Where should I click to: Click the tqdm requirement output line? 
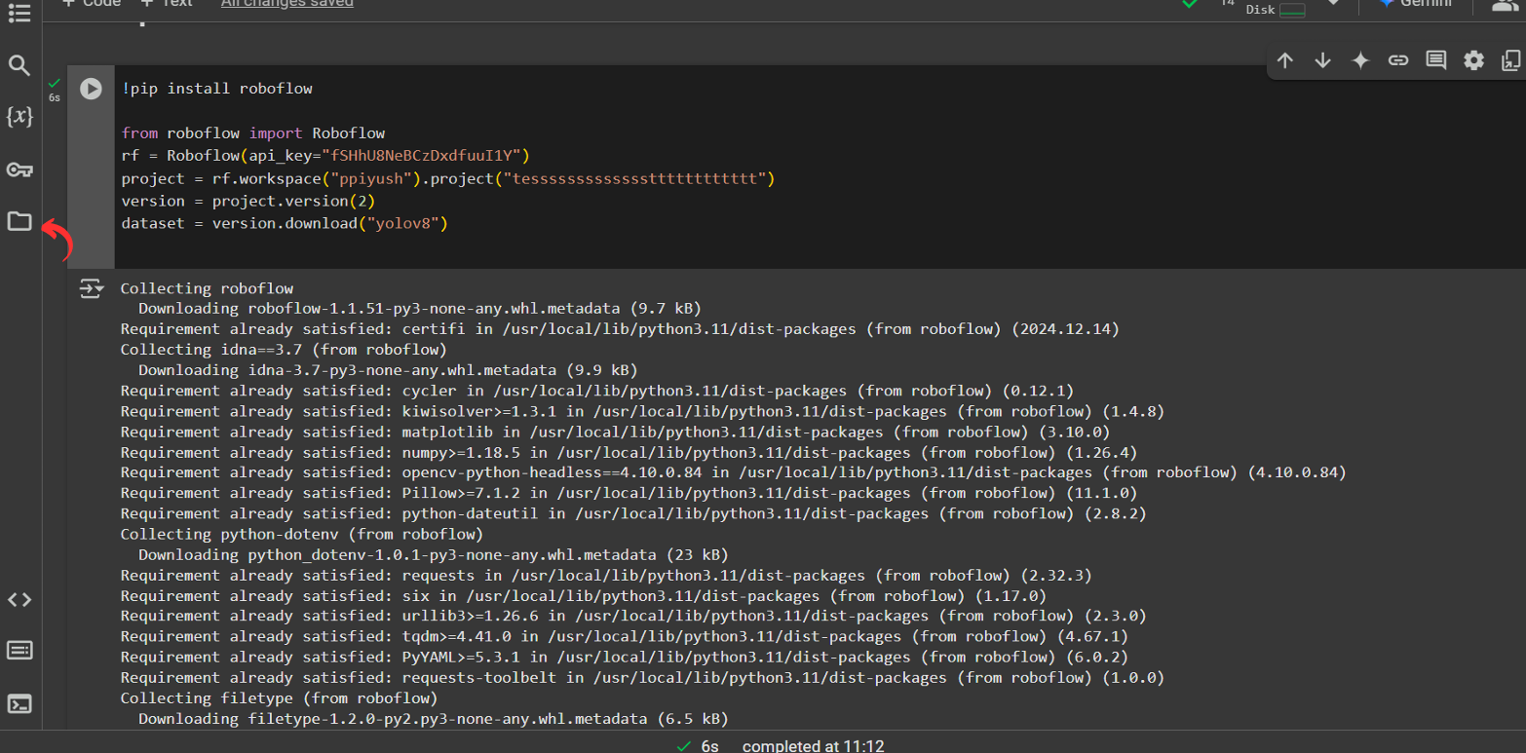point(625,636)
